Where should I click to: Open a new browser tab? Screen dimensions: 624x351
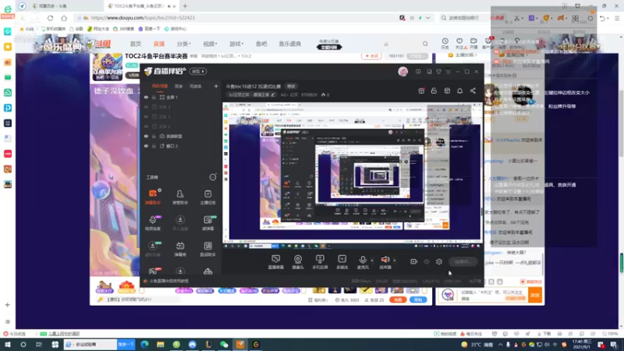(x=185, y=6)
